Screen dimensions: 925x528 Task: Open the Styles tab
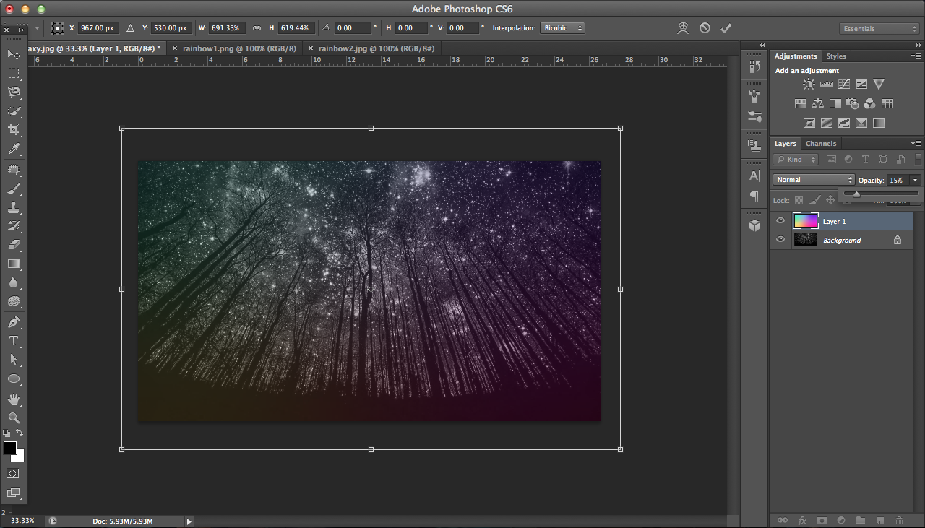tap(836, 56)
